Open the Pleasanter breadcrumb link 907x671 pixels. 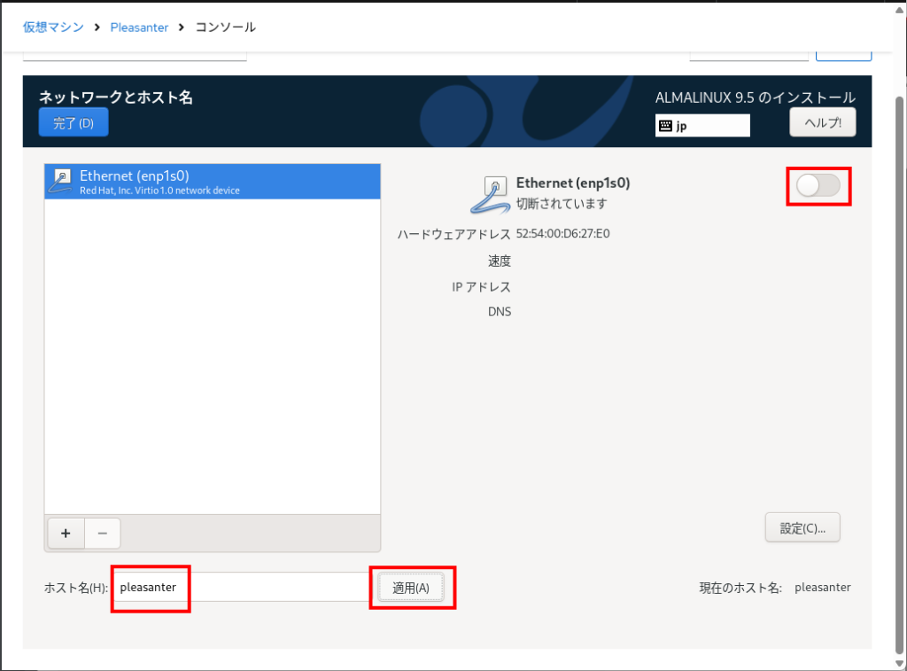(x=139, y=27)
